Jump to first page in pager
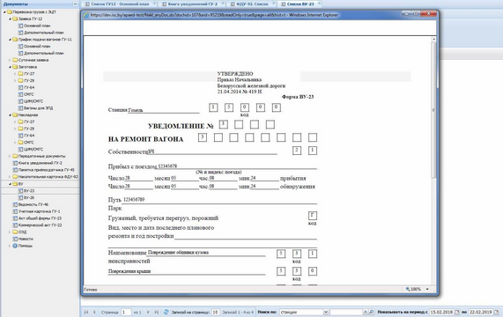 click(86, 312)
